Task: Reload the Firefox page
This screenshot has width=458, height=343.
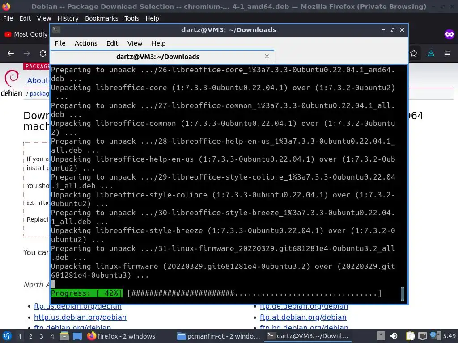Action: coord(43,54)
